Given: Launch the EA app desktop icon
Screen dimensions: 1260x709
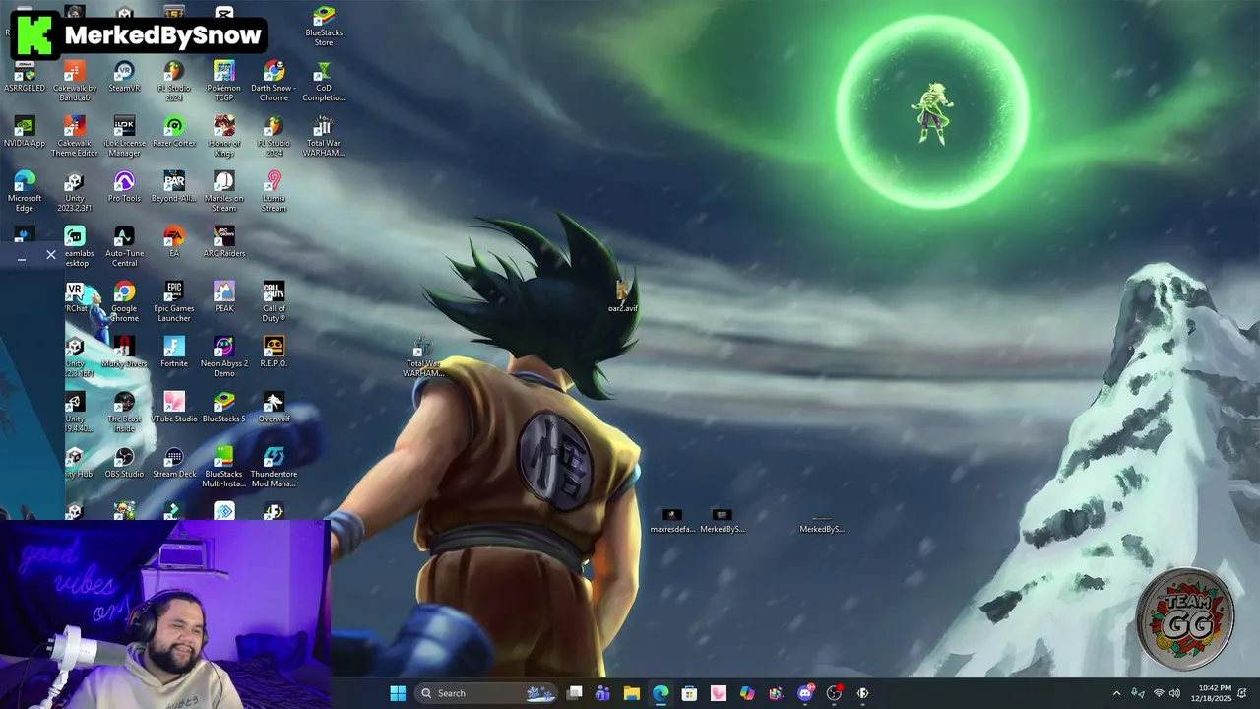Looking at the screenshot, I should [174, 242].
